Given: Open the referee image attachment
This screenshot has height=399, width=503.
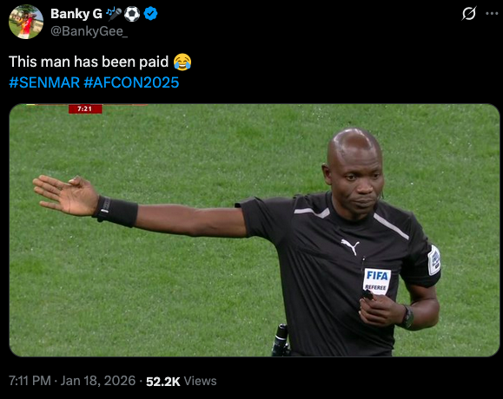Looking at the screenshot, I should 255,230.
